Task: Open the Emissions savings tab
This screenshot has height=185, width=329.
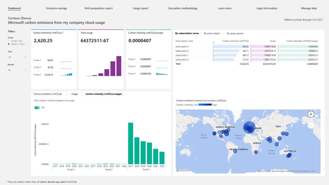Action: point(57,8)
